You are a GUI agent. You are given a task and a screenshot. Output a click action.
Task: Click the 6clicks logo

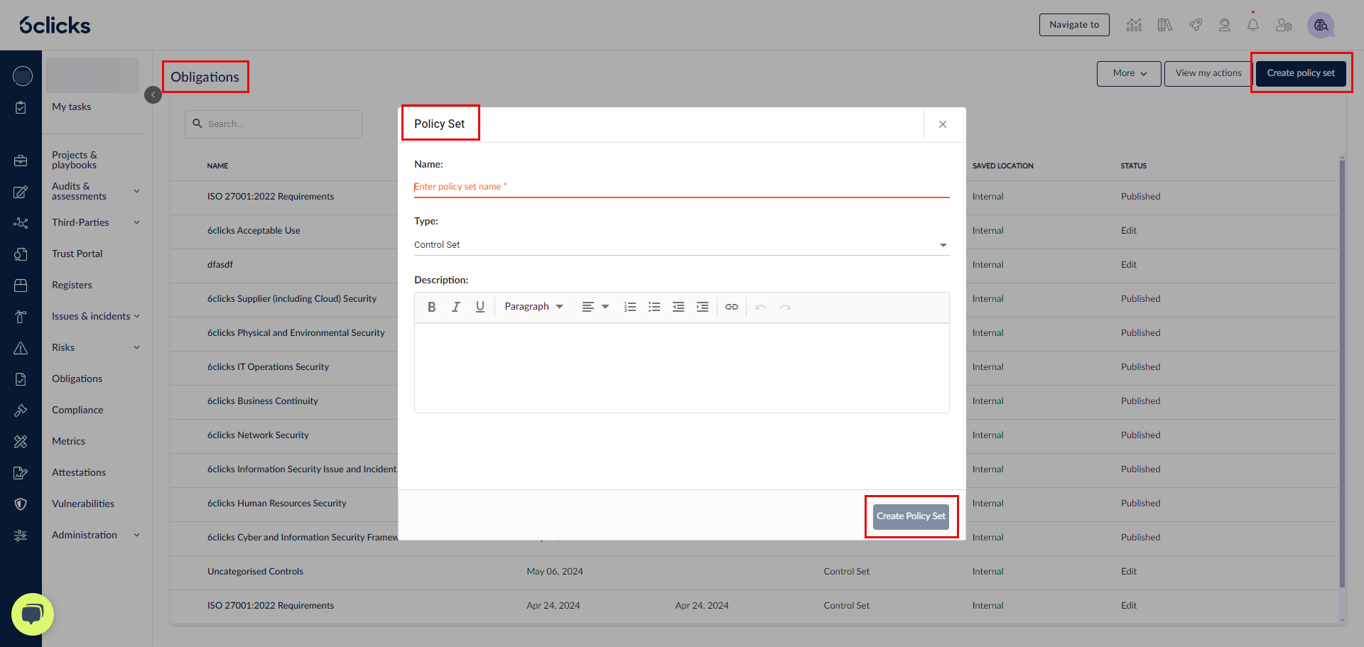(55, 26)
